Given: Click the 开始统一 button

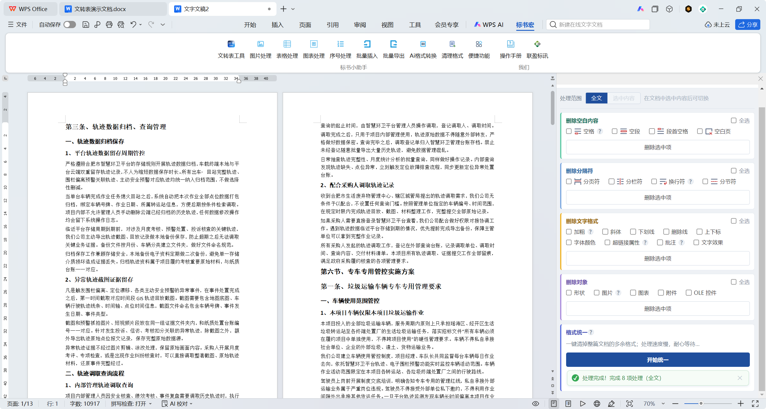Looking at the screenshot, I should (x=658, y=360).
